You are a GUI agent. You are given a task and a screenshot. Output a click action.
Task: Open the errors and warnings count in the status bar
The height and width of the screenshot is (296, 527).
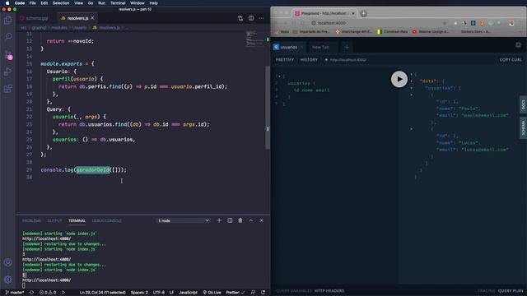pyautogui.click(x=48, y=293)
